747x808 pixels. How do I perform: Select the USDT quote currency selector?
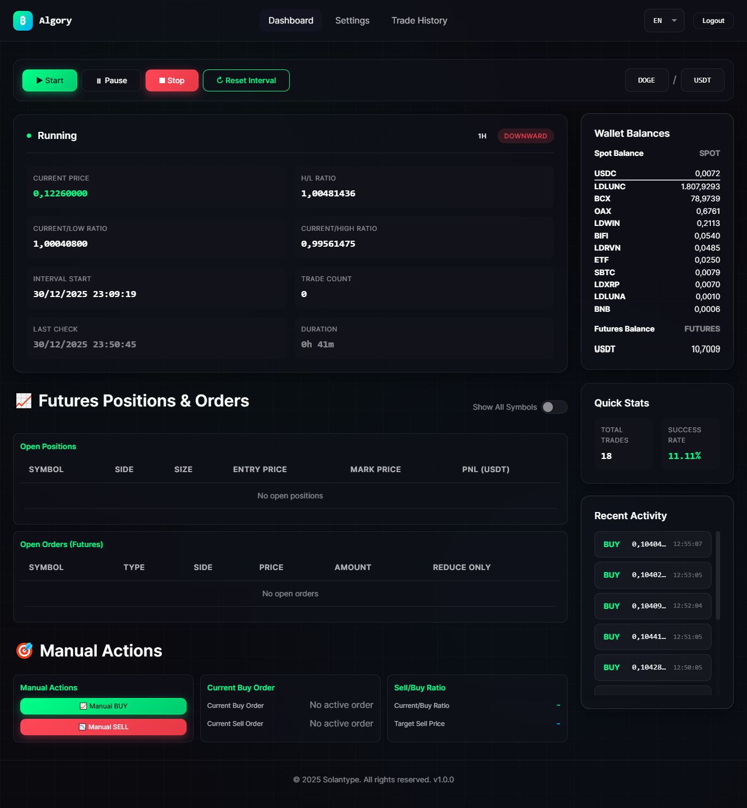(x=702, y=80)
